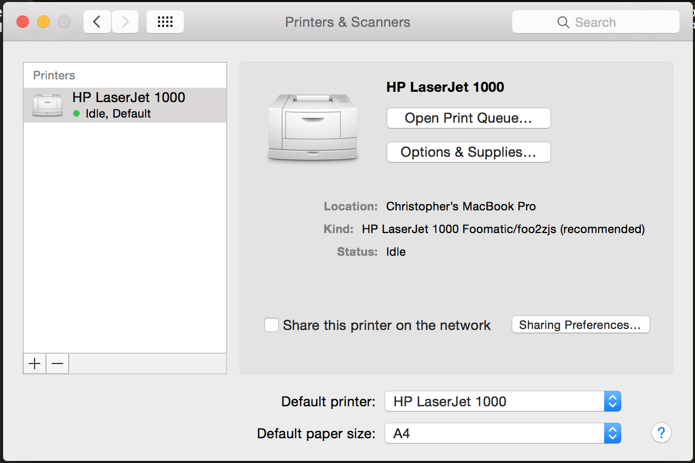The image size is (695, 463).
Task: Click the magnifying glass search icon
Action: pyautogui.click(x=563, y=22)
